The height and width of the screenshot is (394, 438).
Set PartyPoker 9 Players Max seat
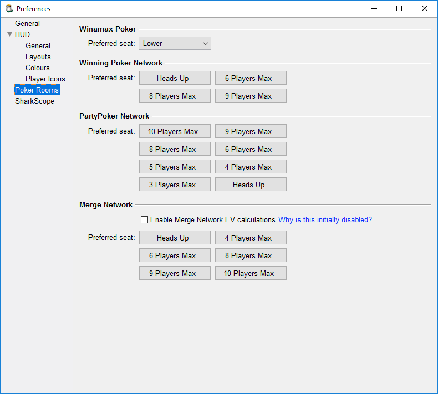click(251, 131)
